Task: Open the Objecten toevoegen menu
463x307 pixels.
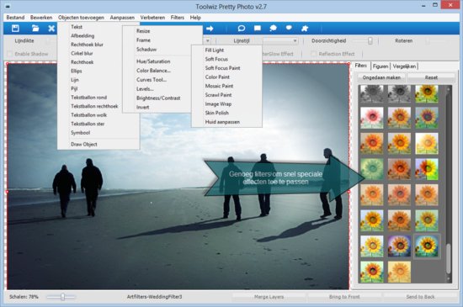Action: [81, 18]
